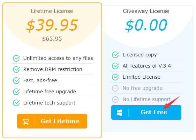The height and width of the screenshot is (140, 196).
Task: Click checkmark next to Limited License
Action: pos(115,77)
